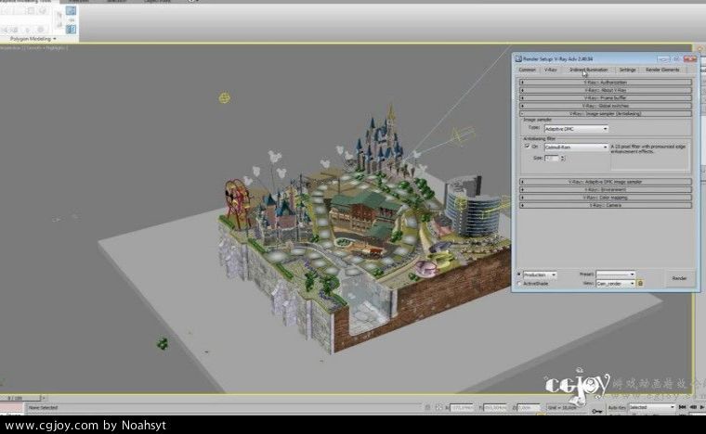Toggle the Auto Key button

click(617, 407)
